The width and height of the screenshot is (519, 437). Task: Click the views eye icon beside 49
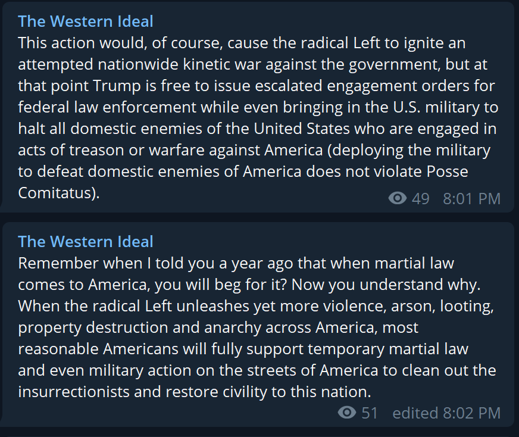click(x=397, y=198)
